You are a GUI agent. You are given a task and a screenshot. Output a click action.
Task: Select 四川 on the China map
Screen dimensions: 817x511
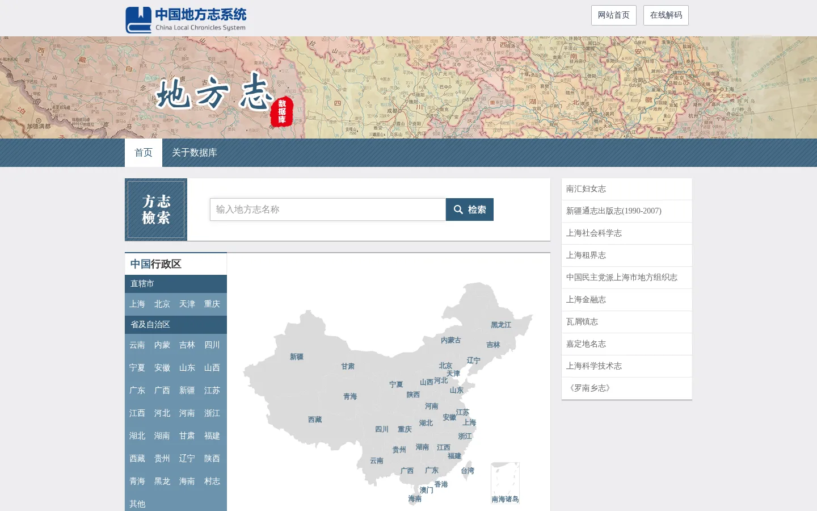(x=382, y=429)
